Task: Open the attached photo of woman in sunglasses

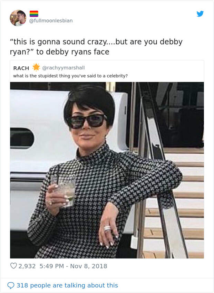Action: (107, 170)
